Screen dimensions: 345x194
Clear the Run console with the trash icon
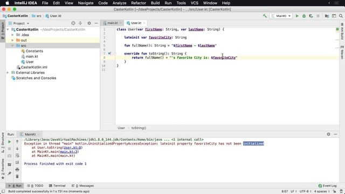[17, 176]
